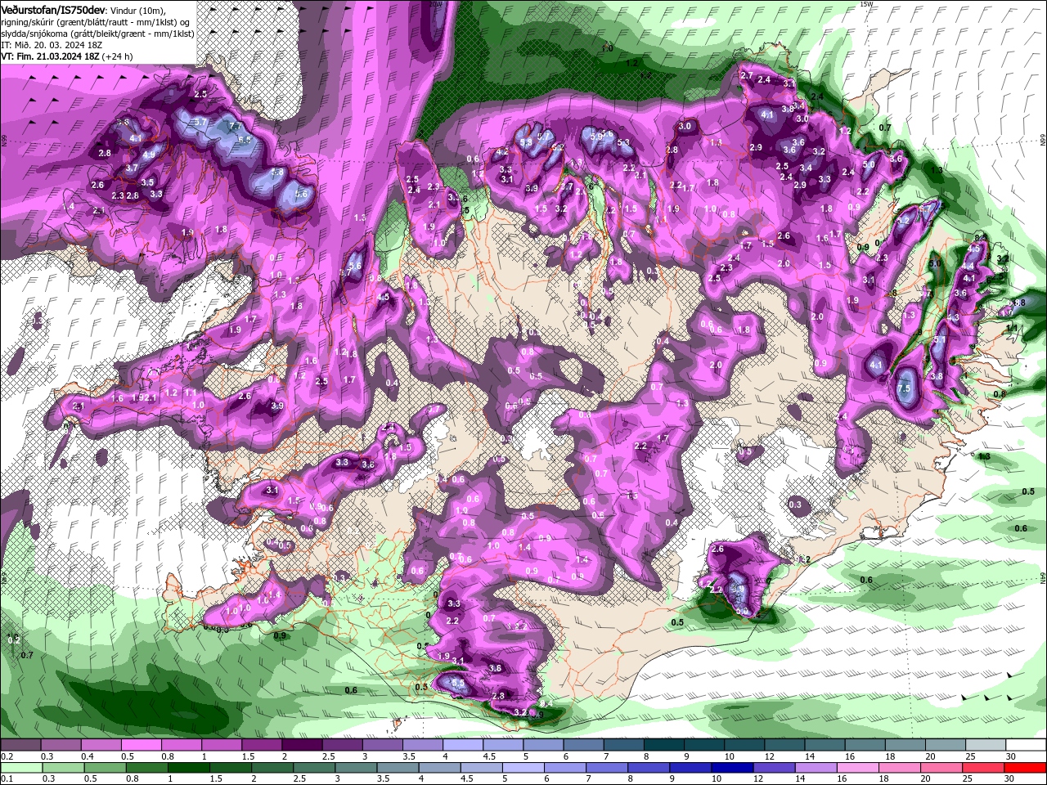Click the 'VT: Fim. 21.03.2024 18Z' valid time

[51, 56]
